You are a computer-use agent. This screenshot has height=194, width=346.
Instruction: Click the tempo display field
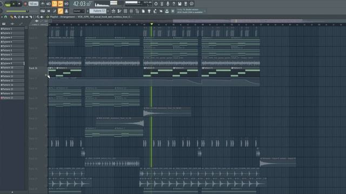(33, 4)
